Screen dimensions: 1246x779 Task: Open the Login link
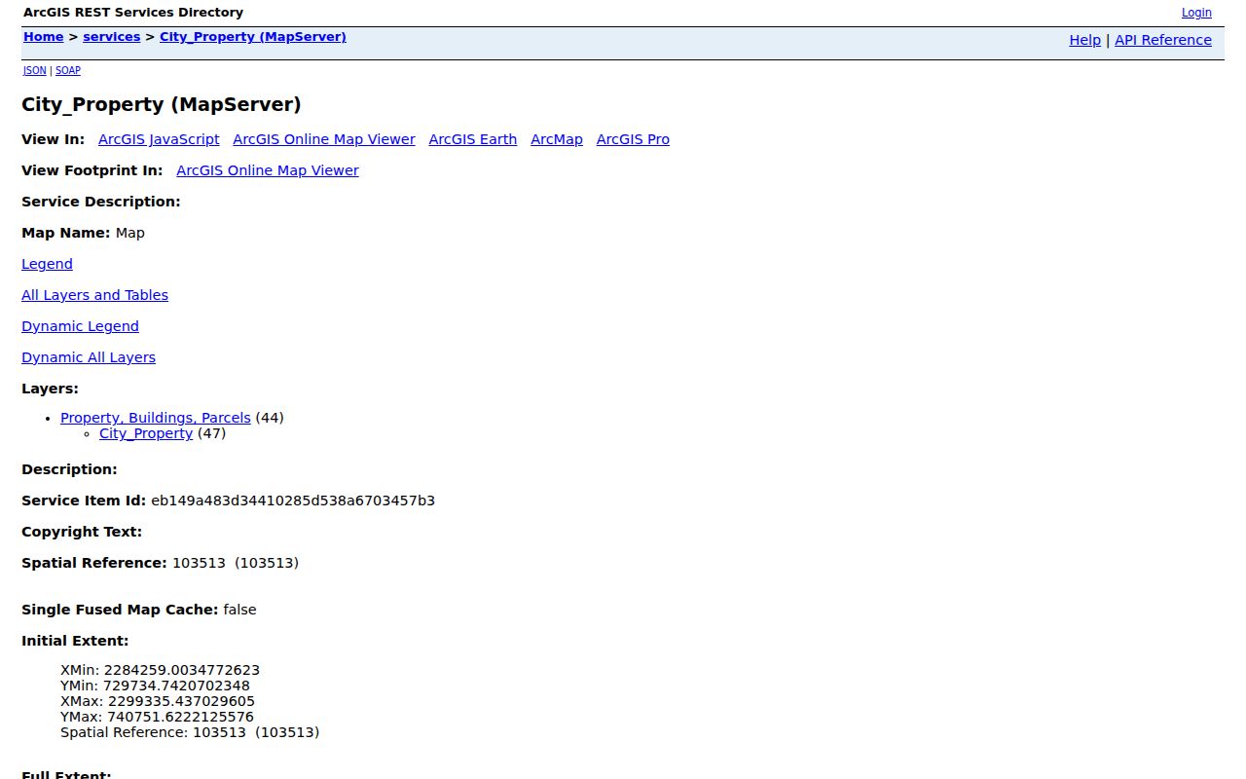pyautogui.click(x=1196, y=13)
